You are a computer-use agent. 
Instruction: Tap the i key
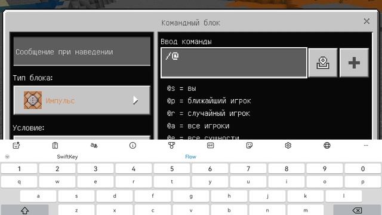pos(286,182)
